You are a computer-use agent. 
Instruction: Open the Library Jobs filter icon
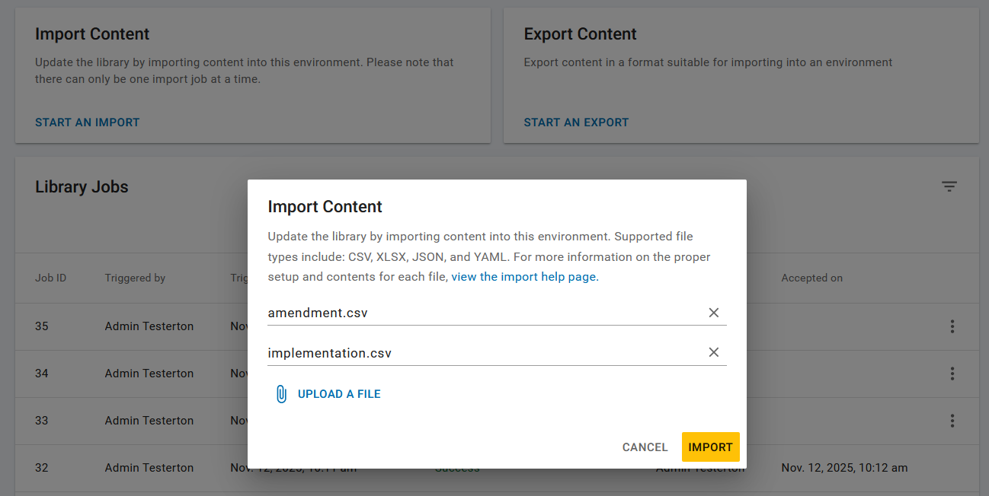coord(949,186)
